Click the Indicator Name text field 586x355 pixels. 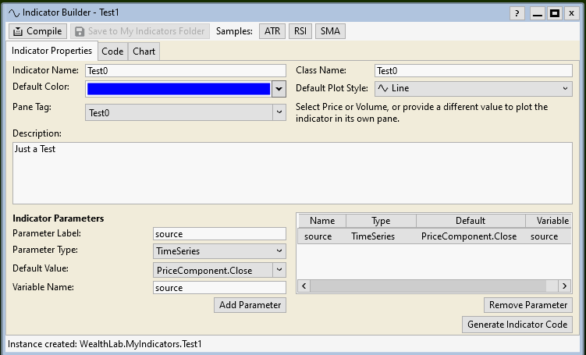pyautogui.click(x=185, y=71)
